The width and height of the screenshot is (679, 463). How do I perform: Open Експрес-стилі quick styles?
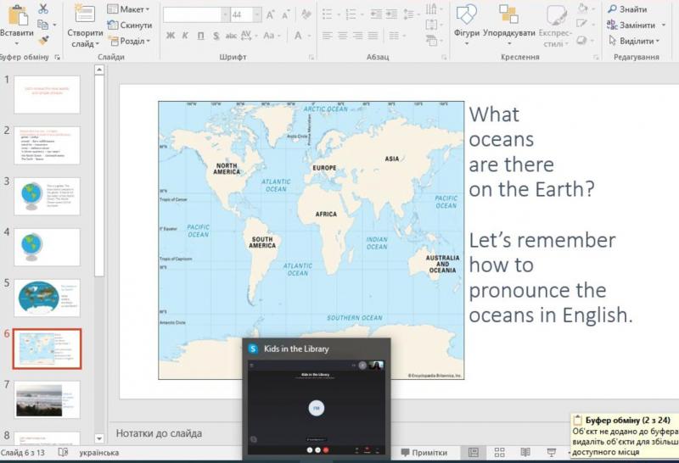[x=555, y=26]
